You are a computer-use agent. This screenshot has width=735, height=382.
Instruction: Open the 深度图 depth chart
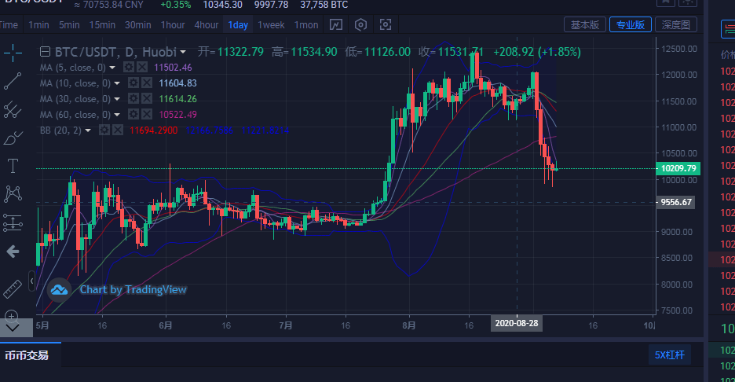[x=675, y=25]
